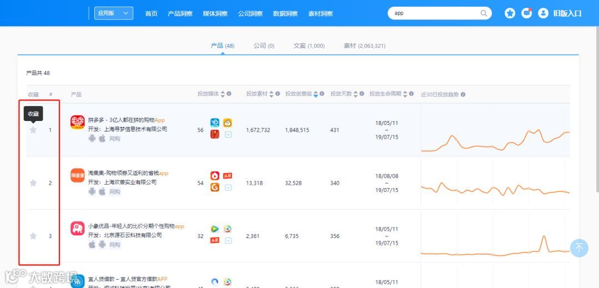Click the blue media icon in 拼多多 row
This screenshot has width=599, height=288.
pyautogui.click(x=215, y=123)
